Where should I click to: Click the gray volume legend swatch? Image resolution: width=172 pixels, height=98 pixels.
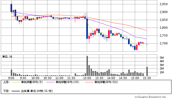click(x=16, y=91)
